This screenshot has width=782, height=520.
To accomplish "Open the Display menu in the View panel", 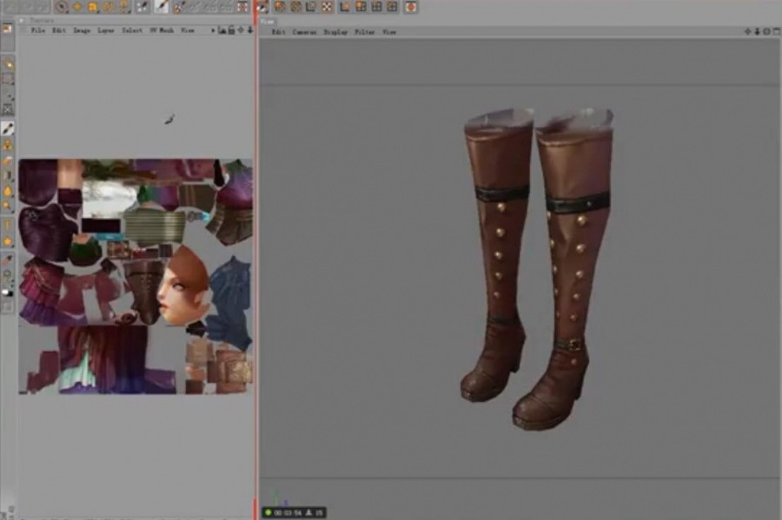I will tap(335, 32).
